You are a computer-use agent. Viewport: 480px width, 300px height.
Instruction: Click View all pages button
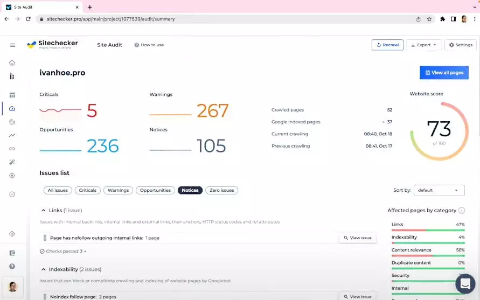click(x=444, y=73)
